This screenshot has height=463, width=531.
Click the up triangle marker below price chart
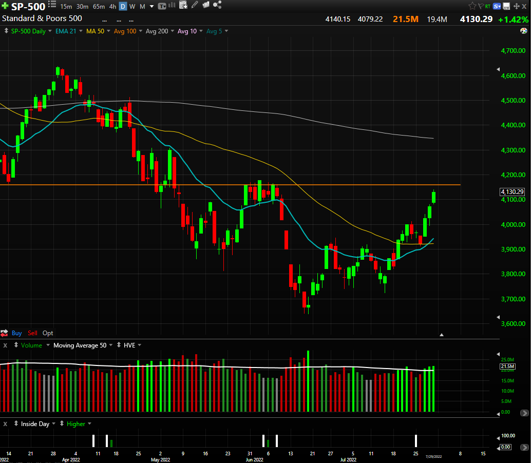[x=441, y=335]
